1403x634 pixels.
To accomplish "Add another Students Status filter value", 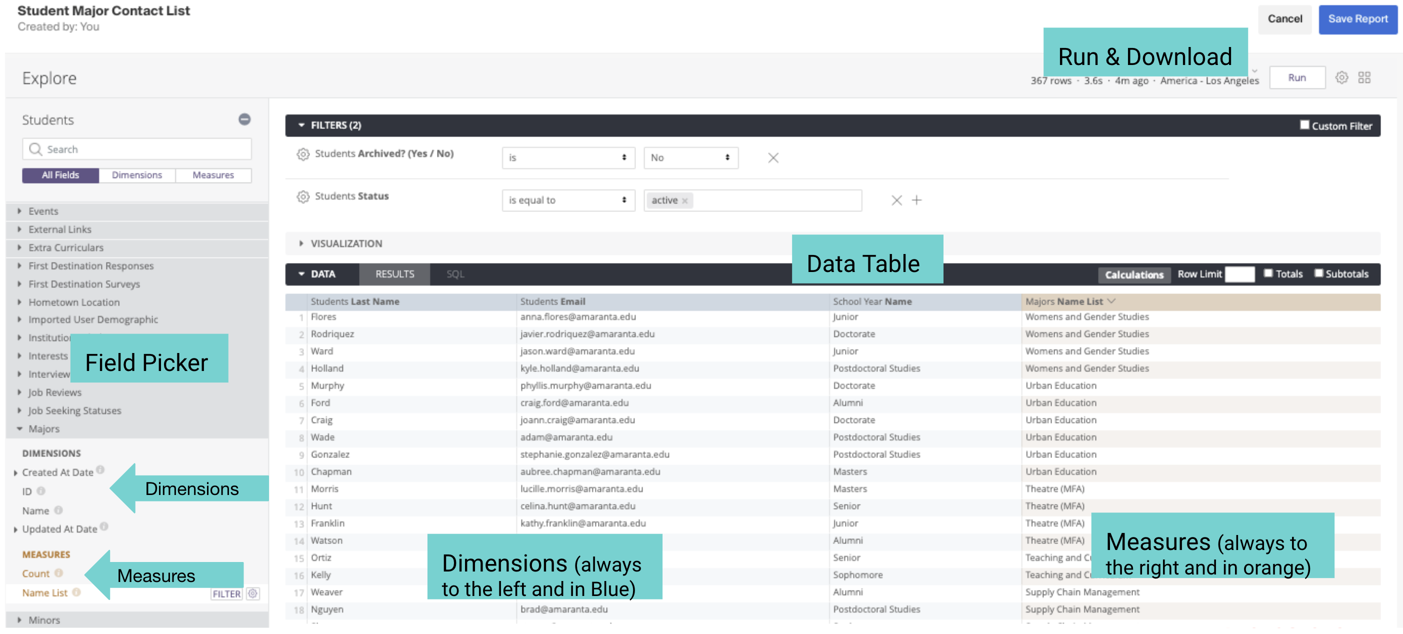I will [916, 200].
